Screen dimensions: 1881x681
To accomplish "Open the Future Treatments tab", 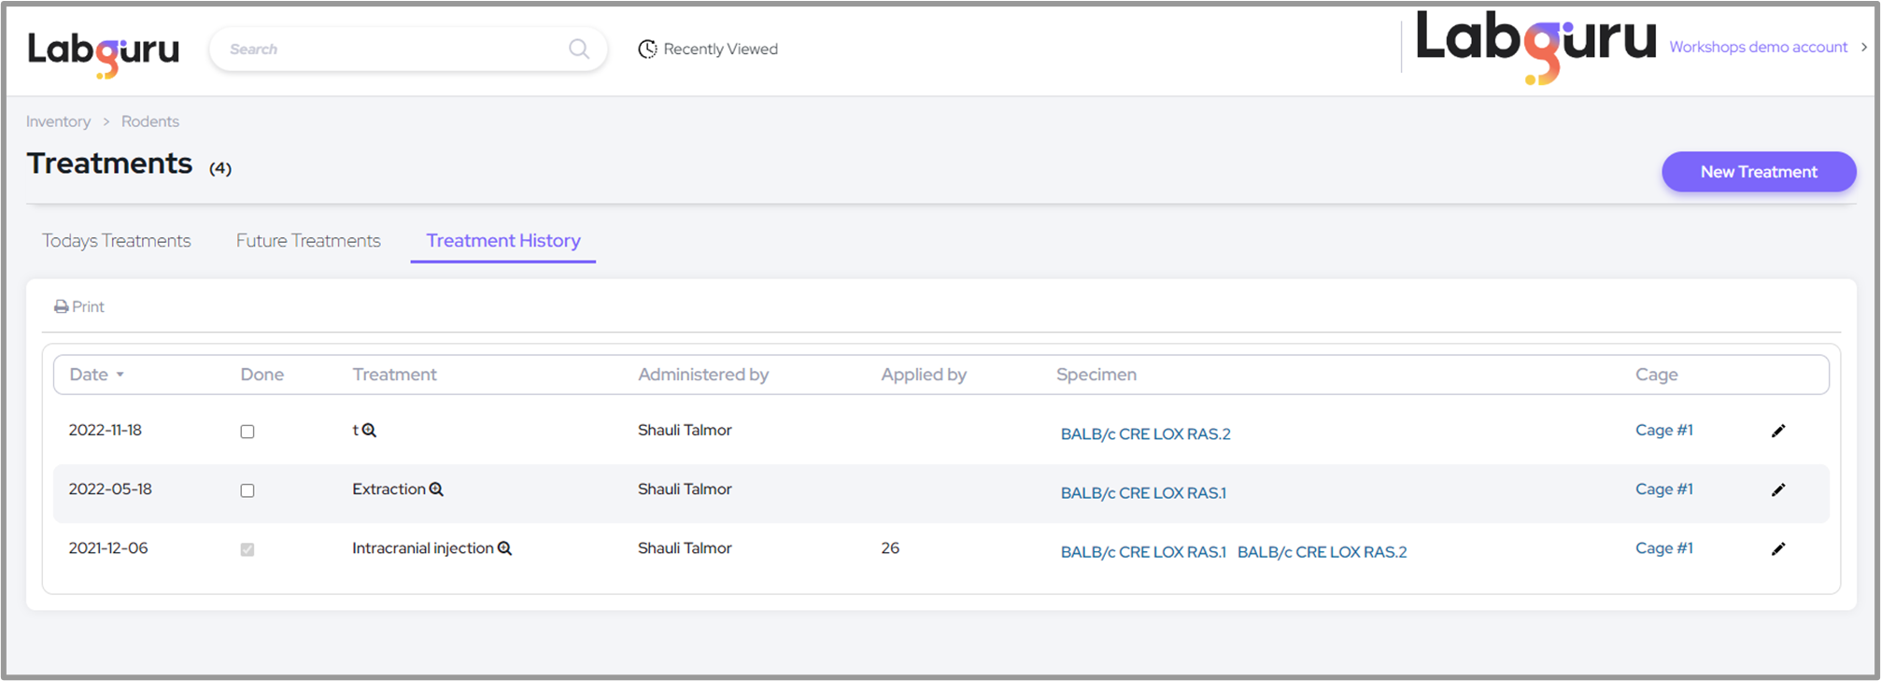I will pos(308,241).
